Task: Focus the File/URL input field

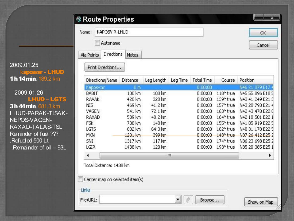Action: (137, 199)
